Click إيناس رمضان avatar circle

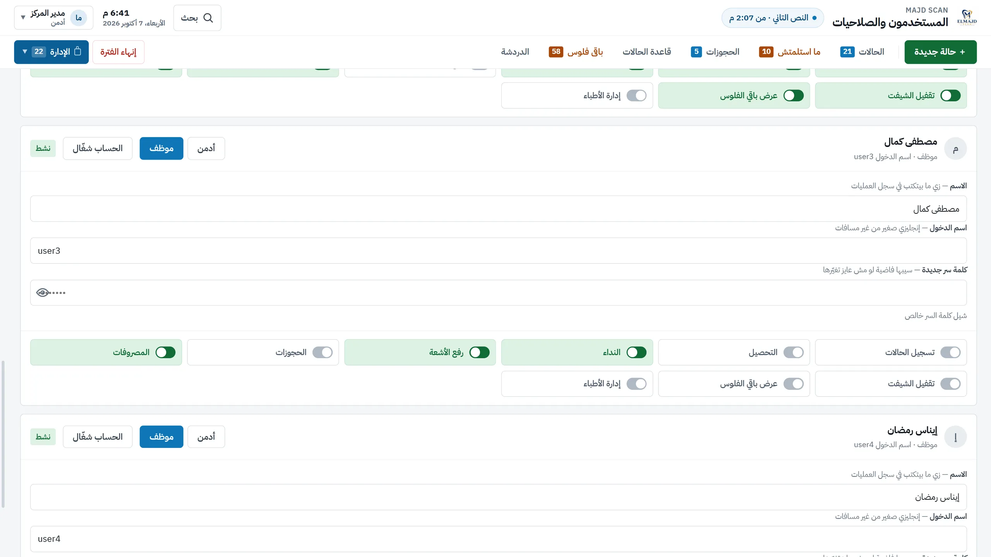(955, 437)
